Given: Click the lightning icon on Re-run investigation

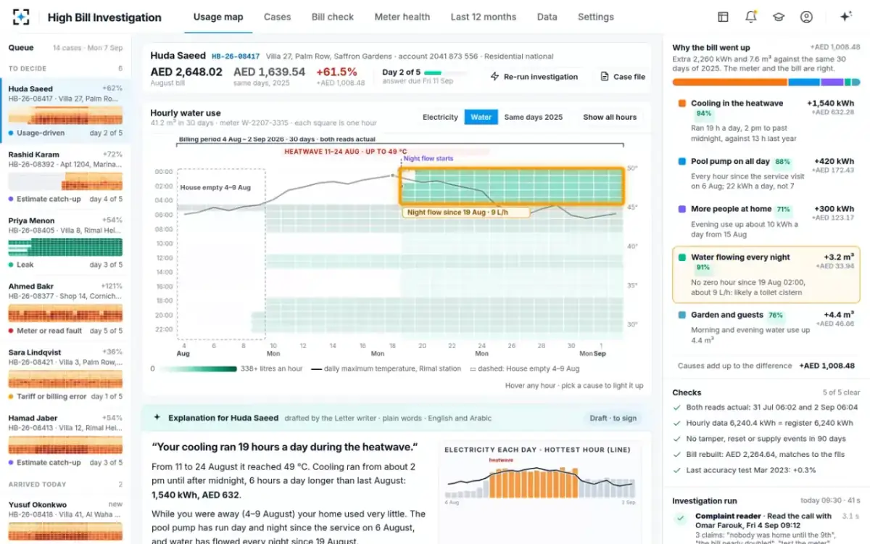Looking at the screenshot, I should click(495, 76).
